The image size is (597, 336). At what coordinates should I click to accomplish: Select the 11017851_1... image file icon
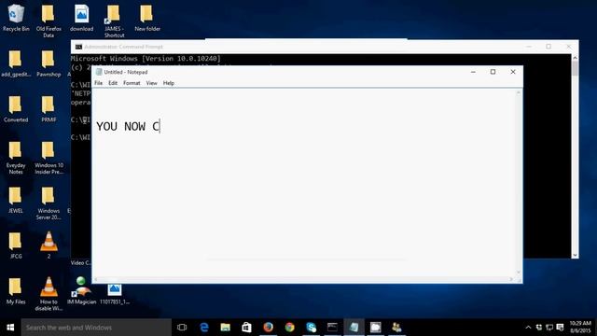114,293
